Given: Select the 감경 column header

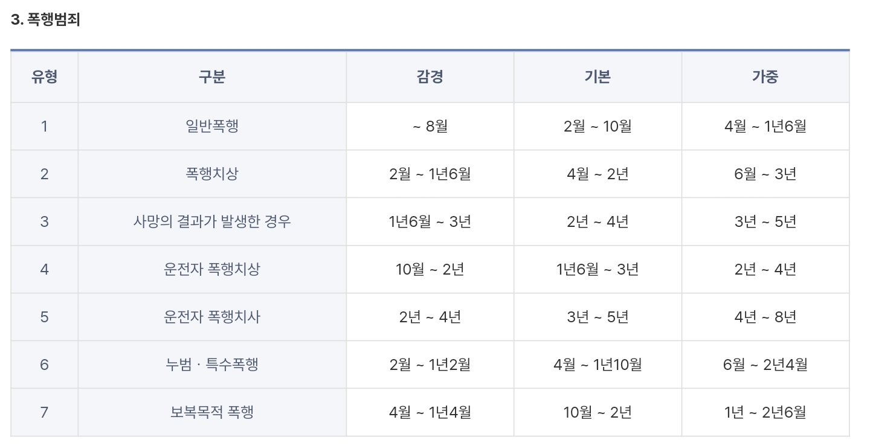Looking at the screenshot, I should (430, 77).
